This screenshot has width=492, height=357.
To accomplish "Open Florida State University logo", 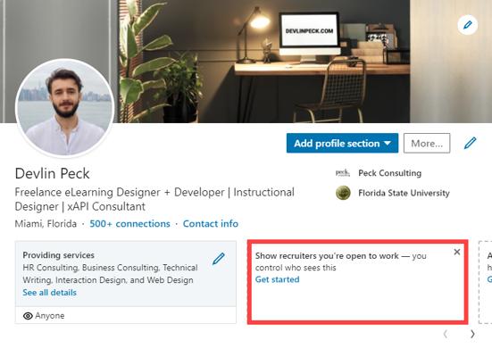I will point(343,193).
